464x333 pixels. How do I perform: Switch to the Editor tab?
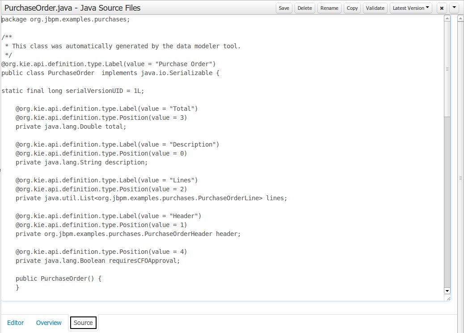click(x=16, y=323)
